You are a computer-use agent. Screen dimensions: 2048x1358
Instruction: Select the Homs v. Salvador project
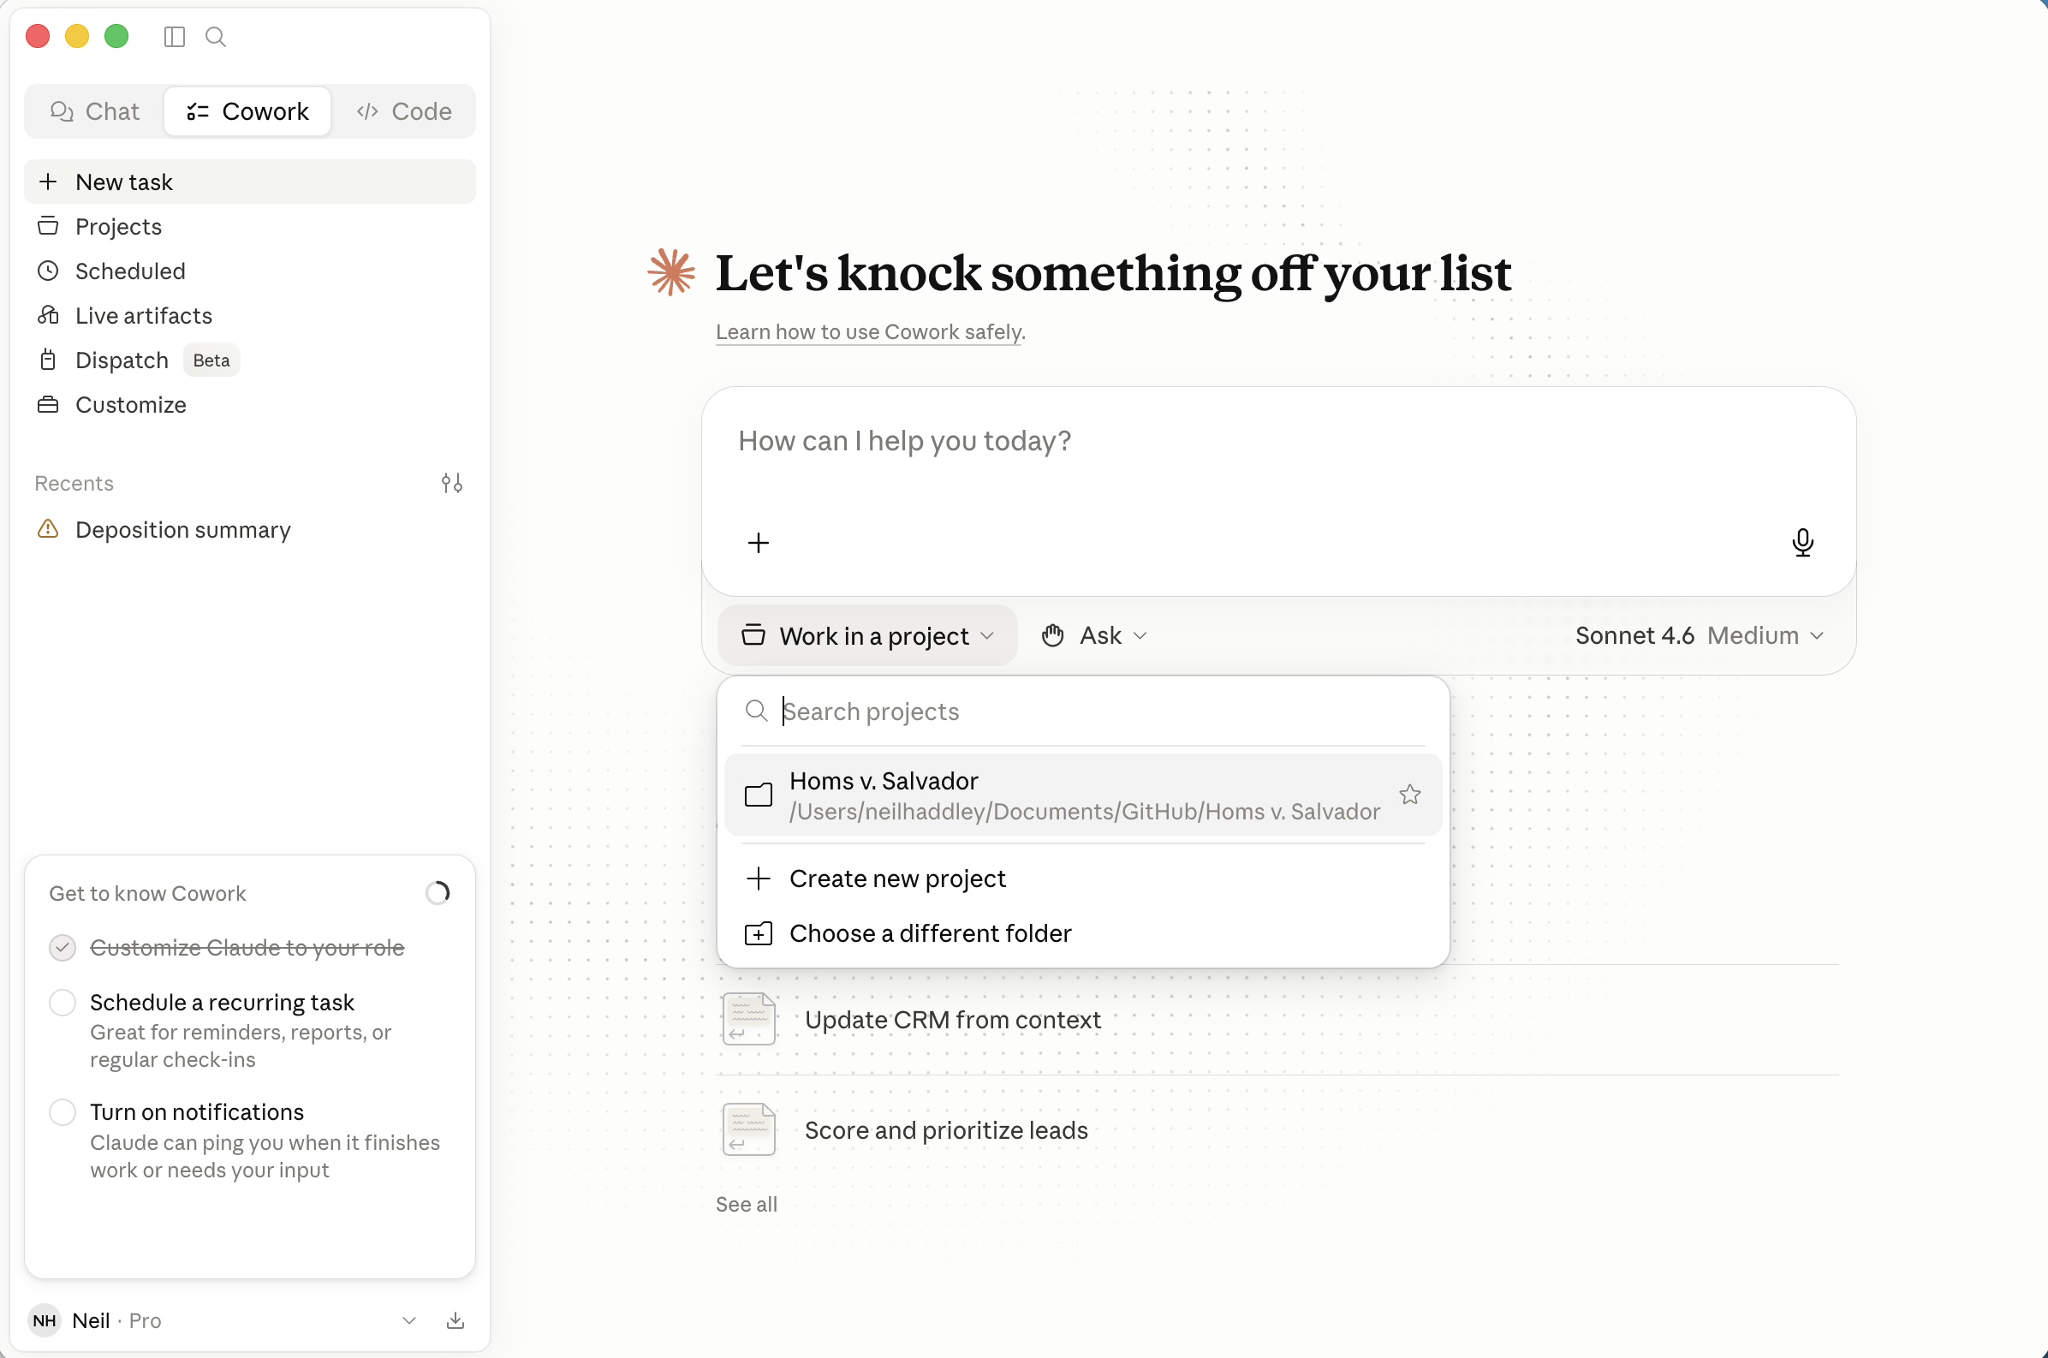[1083, 795]
